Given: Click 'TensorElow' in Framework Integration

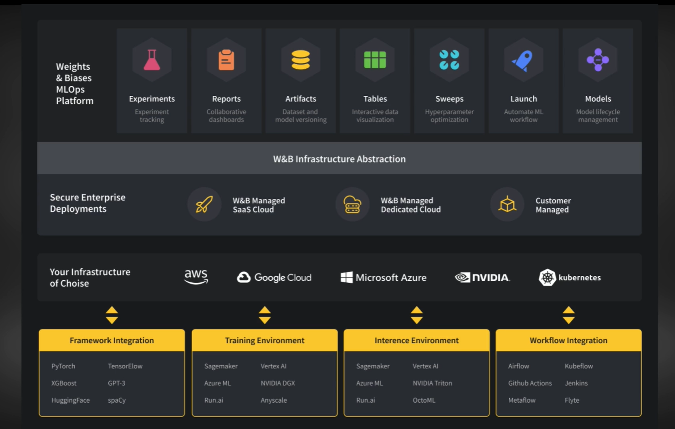Looking at the screenshot, I should point(125,366).
